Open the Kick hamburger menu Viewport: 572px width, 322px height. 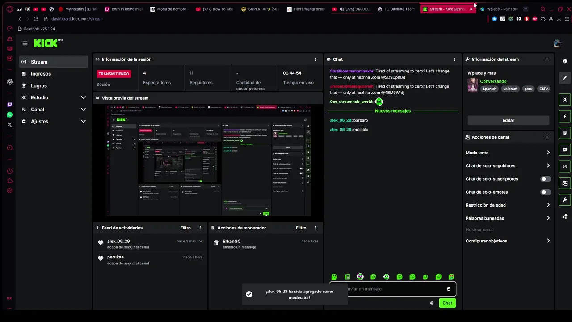25,43
